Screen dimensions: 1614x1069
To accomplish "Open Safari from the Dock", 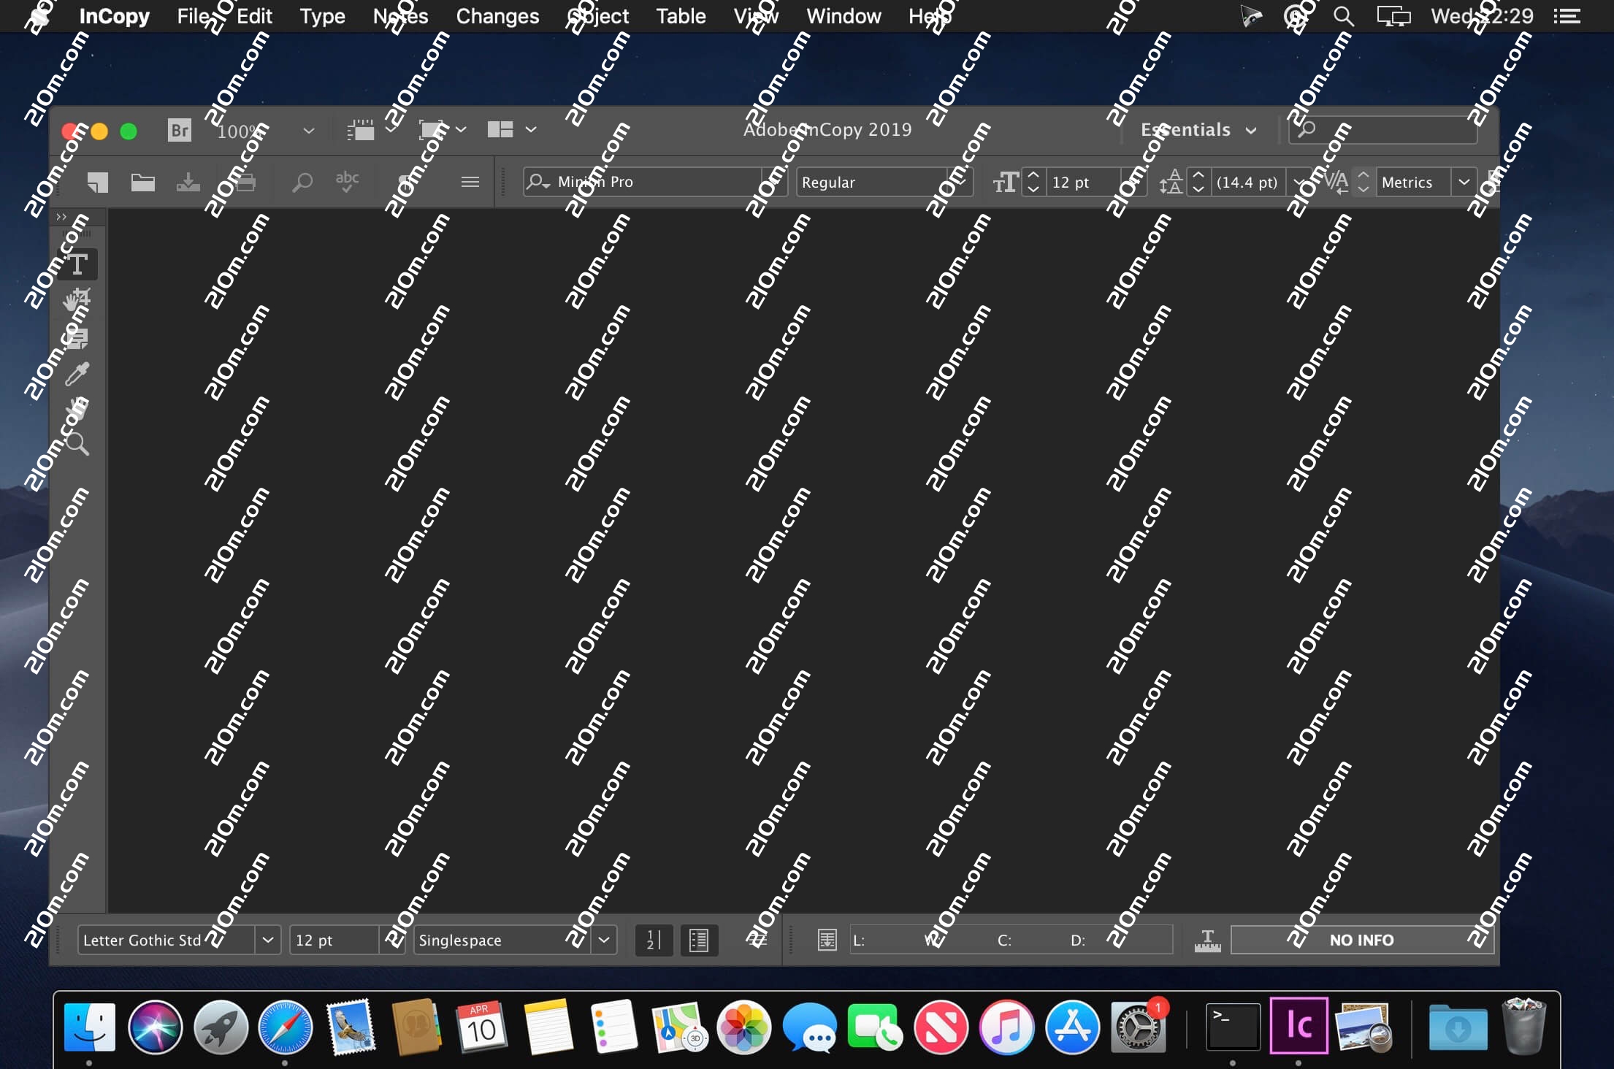I will point(286,1027).
